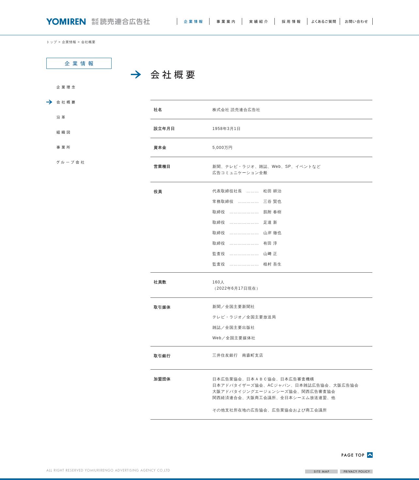The height and width of the screenshot is (480, 419).
Task: Click the 加盟団体 row label
Action: click(x=162, y=379)
